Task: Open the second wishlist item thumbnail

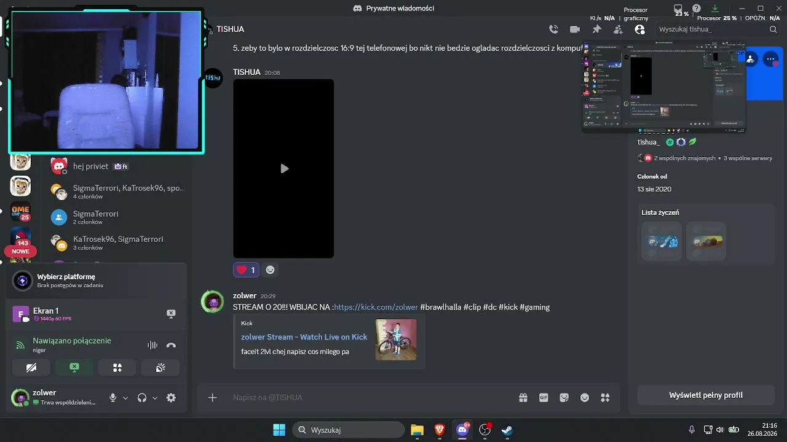Action: click(706, 241)
